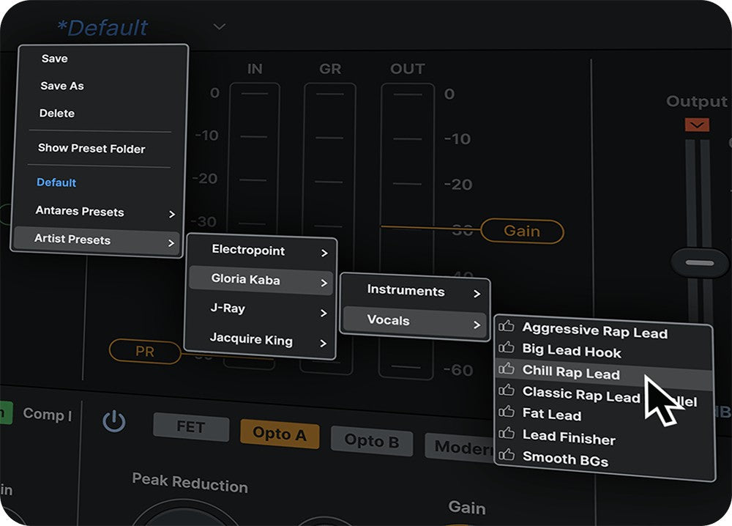Click the OUT level meter
Image resolution: width=732 pixels, height=526 pixels.
407,230
